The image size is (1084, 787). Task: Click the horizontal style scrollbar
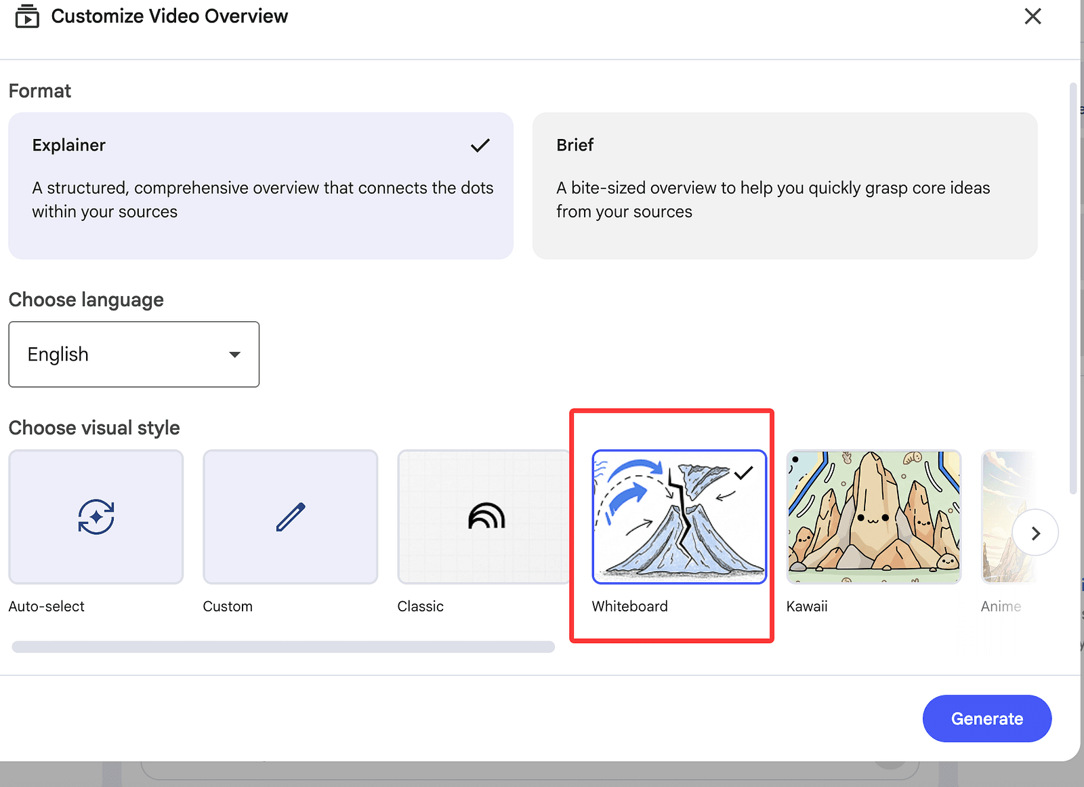coord(283,647)
